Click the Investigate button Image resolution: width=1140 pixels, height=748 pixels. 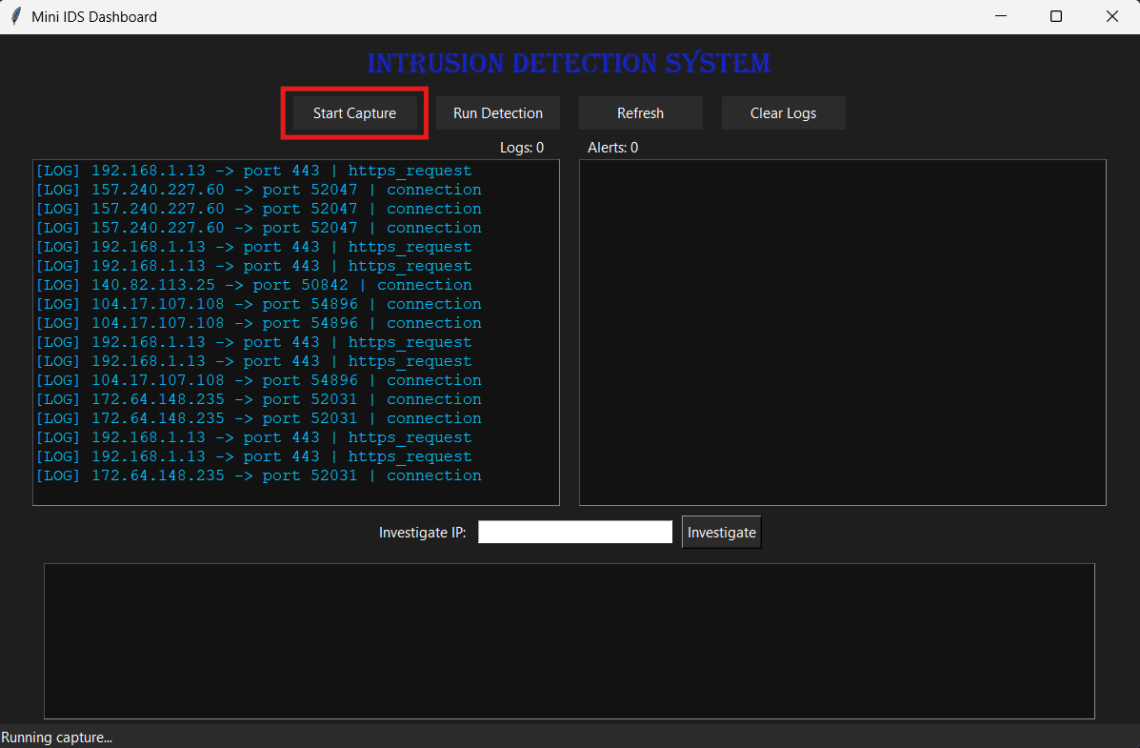point(721,532)
